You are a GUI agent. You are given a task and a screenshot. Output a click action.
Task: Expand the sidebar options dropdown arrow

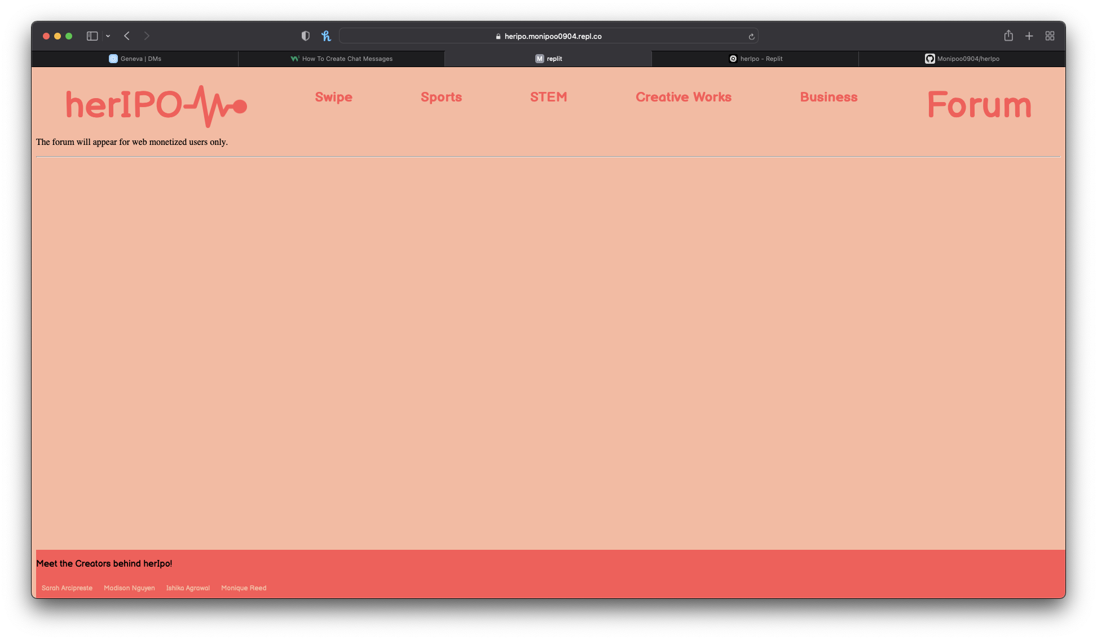pos(108,36)
